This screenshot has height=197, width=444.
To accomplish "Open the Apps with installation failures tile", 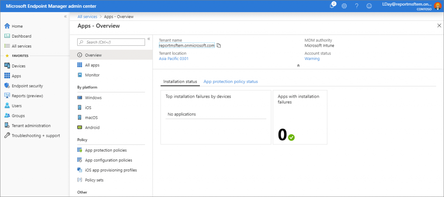I will 300,118.
